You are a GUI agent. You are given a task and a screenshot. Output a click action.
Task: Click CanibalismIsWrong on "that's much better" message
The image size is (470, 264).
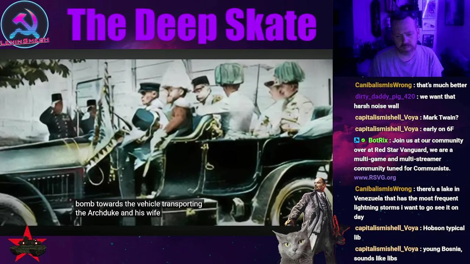point(383,85)
